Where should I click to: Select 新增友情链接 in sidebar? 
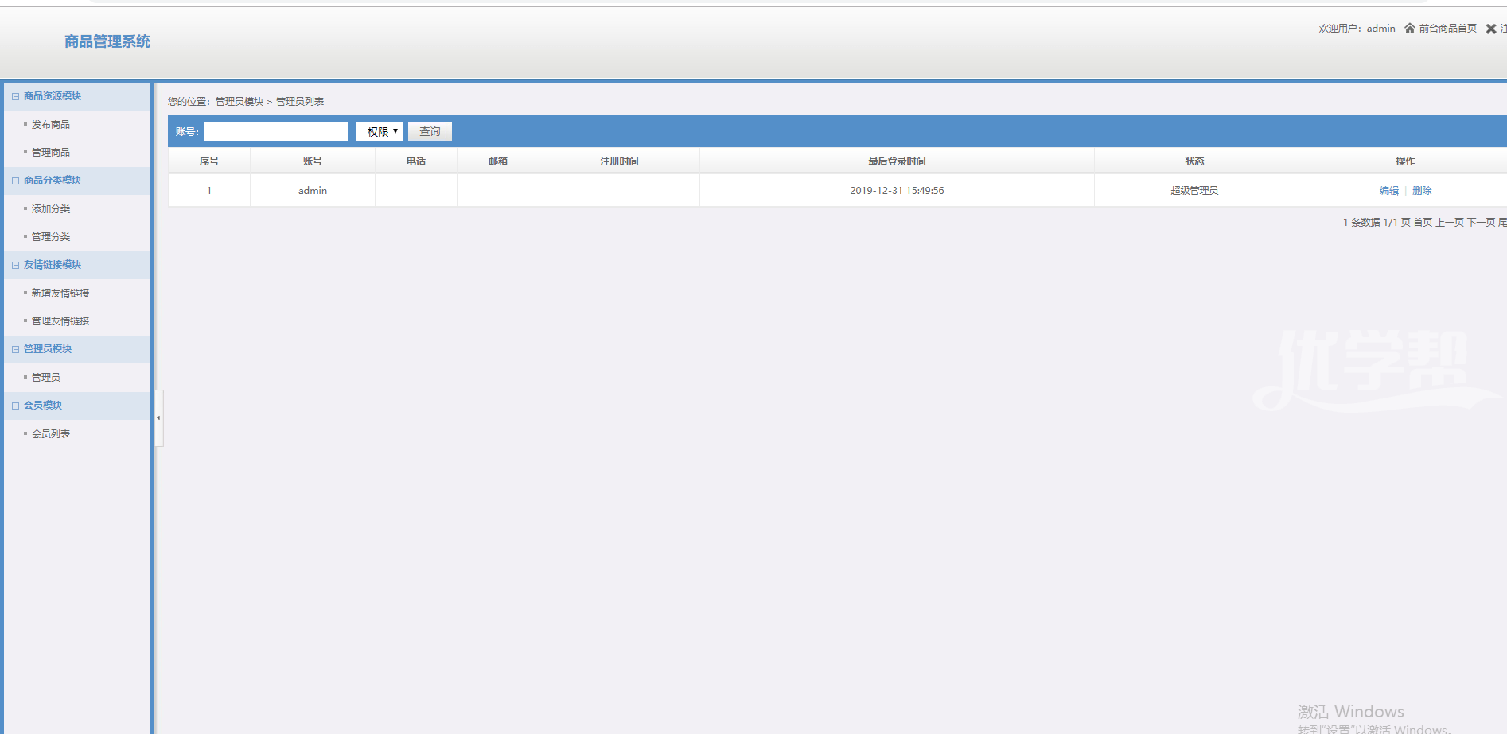click(60, 293)
